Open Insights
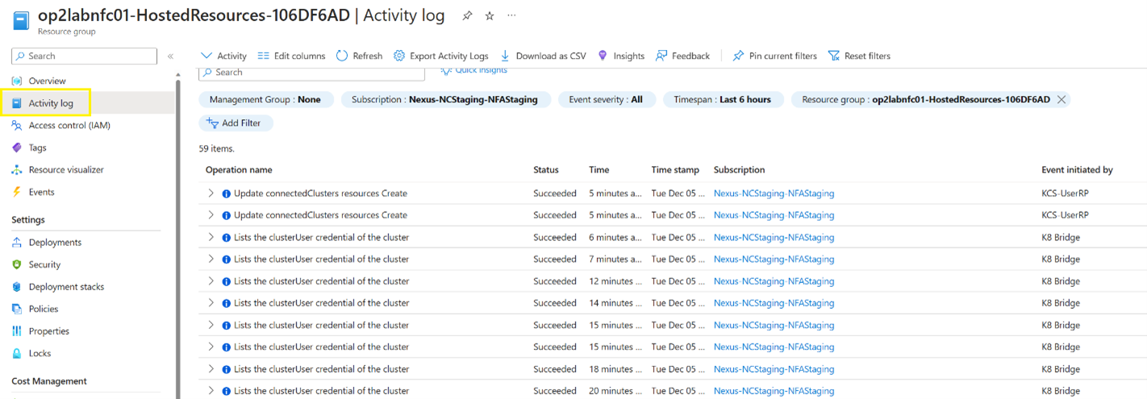 [620, 56]
